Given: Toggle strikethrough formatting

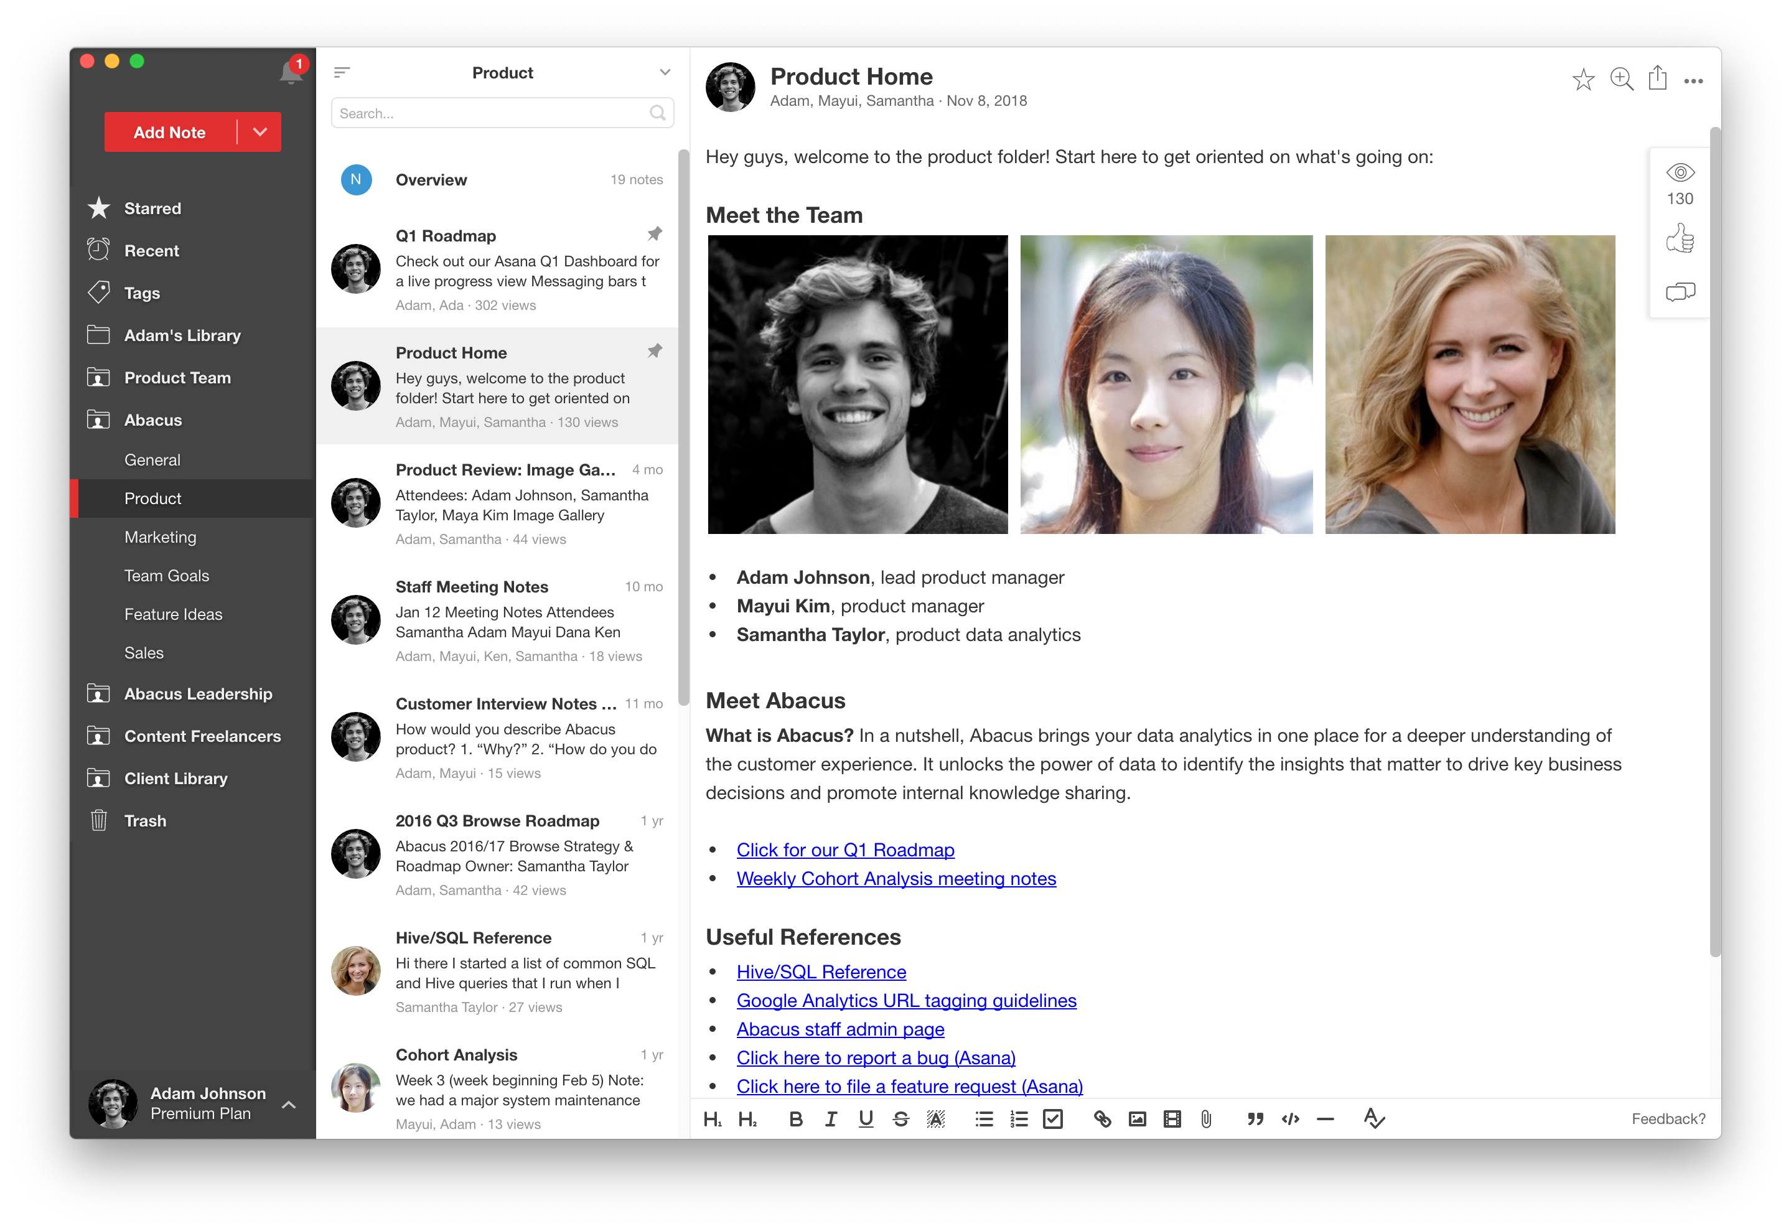Looking at the screenshot, I should coord(901,1119).
